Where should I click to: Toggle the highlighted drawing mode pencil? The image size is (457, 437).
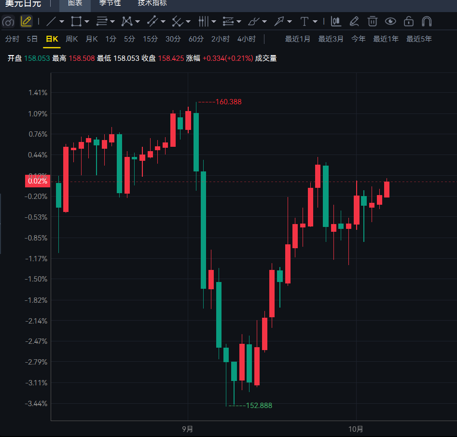pyautogui.click(x=26, y=22)
